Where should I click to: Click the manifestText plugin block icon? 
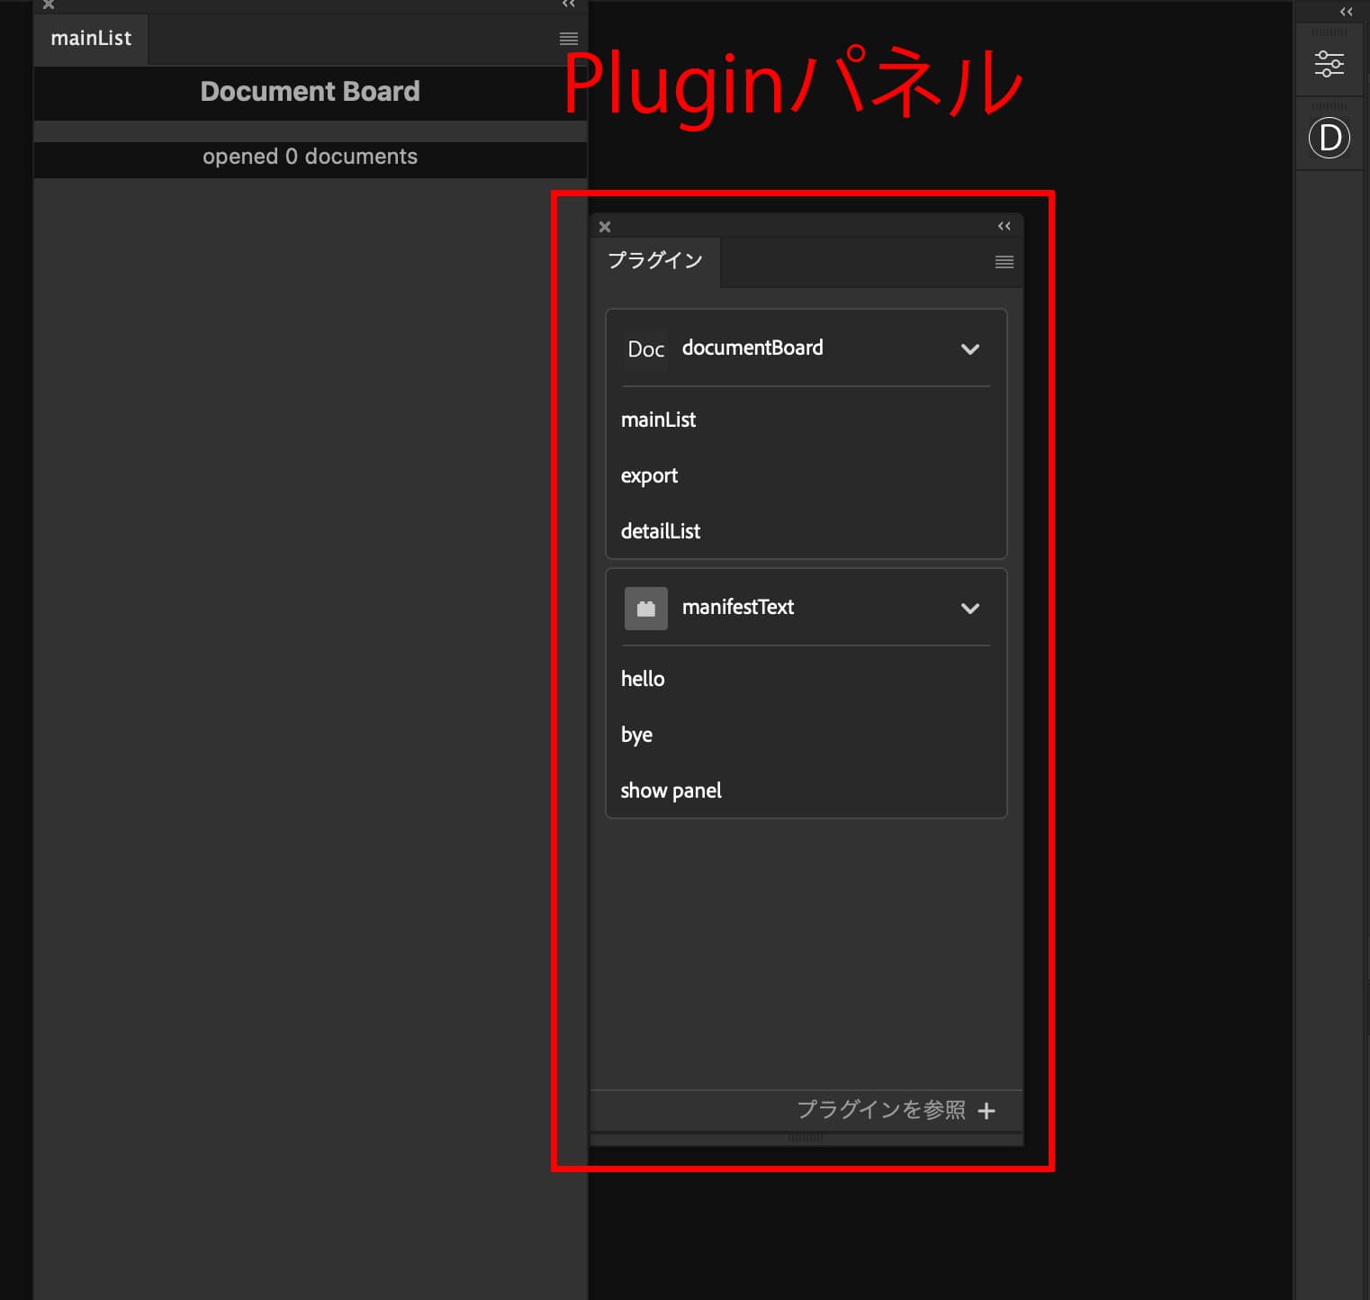point(645,609)
